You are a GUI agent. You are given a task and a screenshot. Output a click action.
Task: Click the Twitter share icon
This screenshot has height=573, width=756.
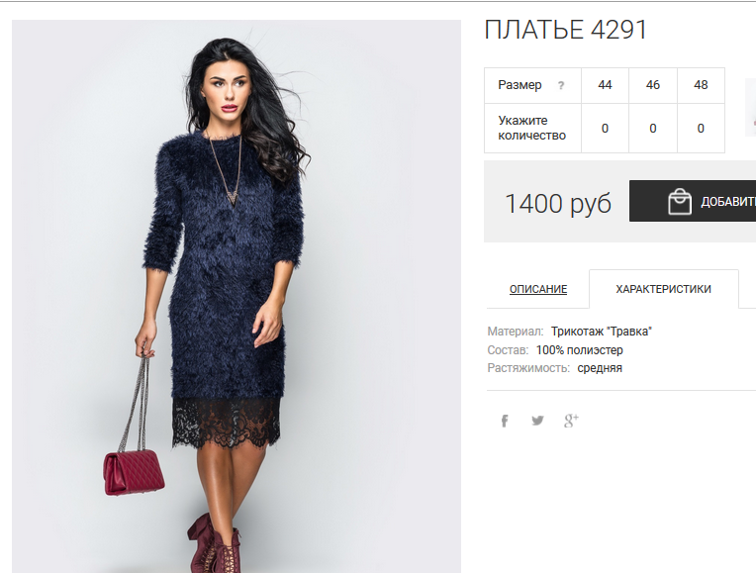(x=537, y=421)
